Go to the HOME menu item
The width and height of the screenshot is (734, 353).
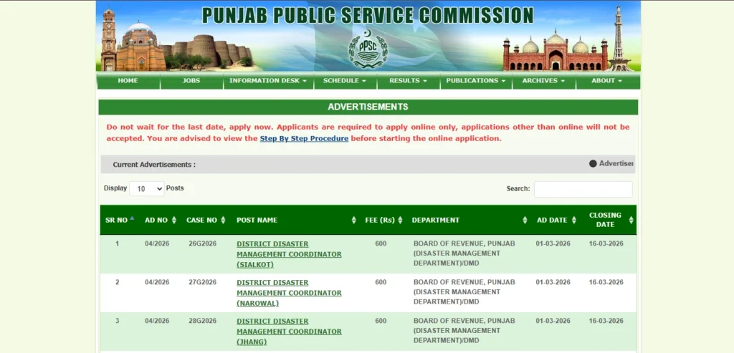pyautogui.click(x=128, y=80)
